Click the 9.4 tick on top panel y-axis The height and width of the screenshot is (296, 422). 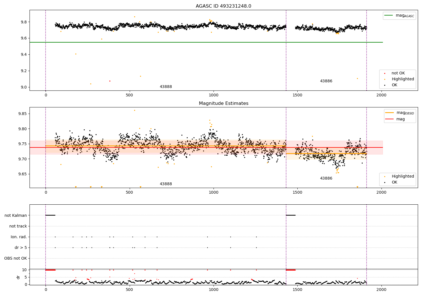[24, 54]
